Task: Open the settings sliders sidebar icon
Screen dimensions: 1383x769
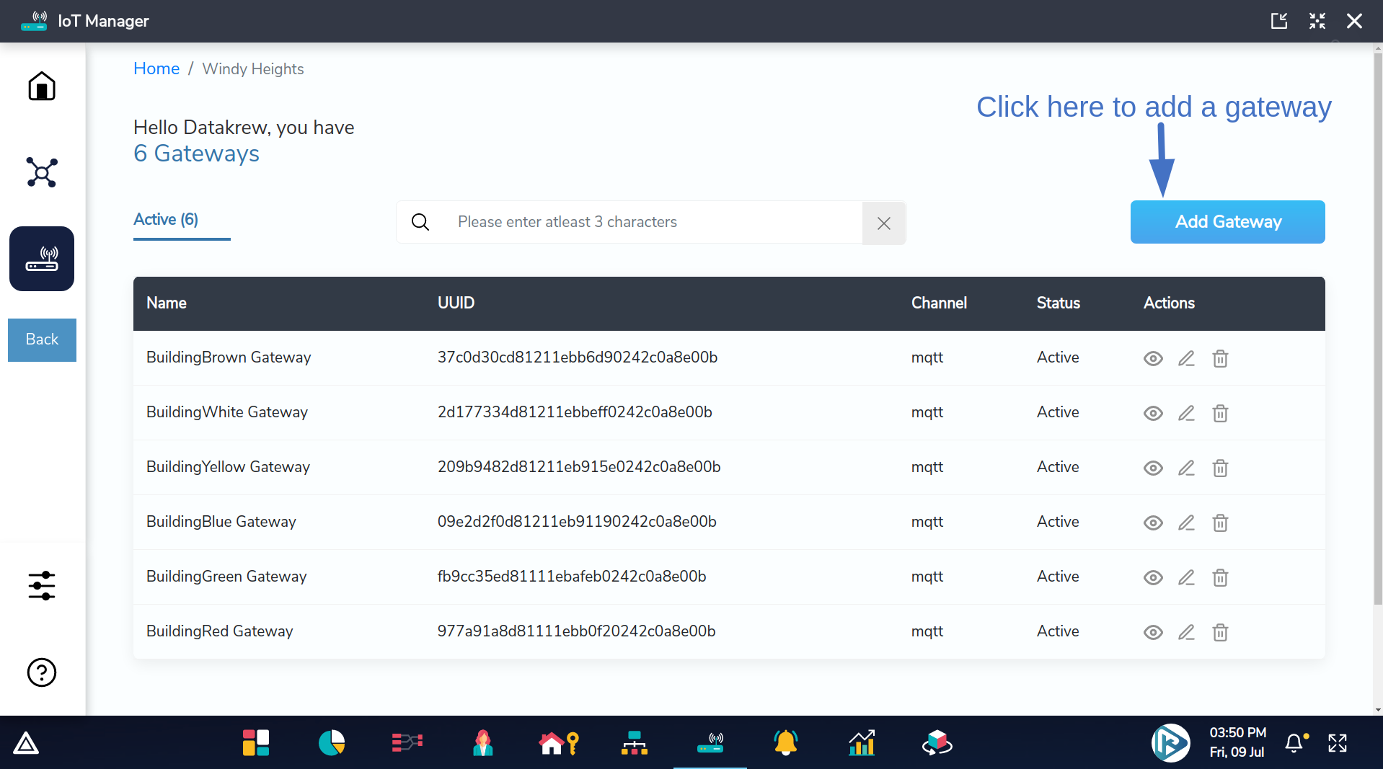Action: click(x=42, y=585)
